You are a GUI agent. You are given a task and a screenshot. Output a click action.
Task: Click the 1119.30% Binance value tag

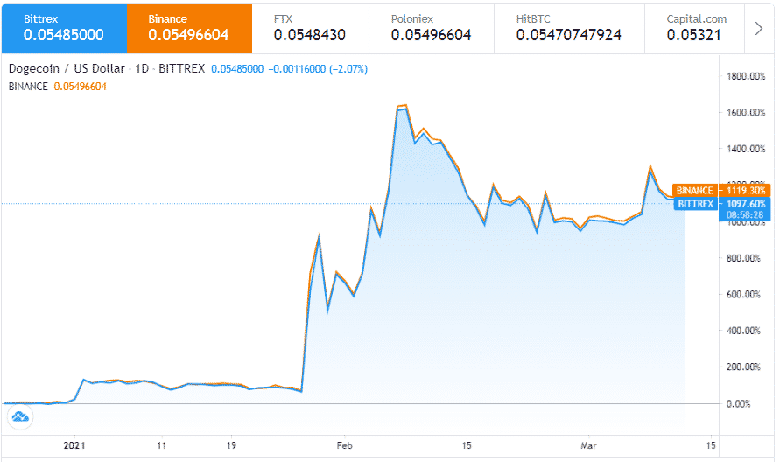pos(745,190)
